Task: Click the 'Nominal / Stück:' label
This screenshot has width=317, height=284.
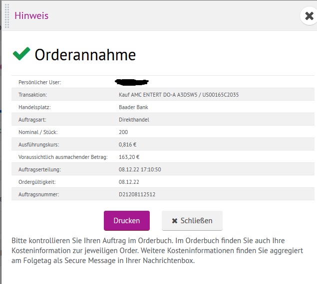Action: 38,132
